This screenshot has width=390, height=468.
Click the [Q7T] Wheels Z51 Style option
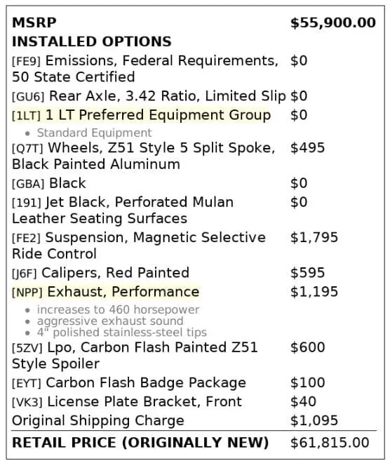pos(144,156)
